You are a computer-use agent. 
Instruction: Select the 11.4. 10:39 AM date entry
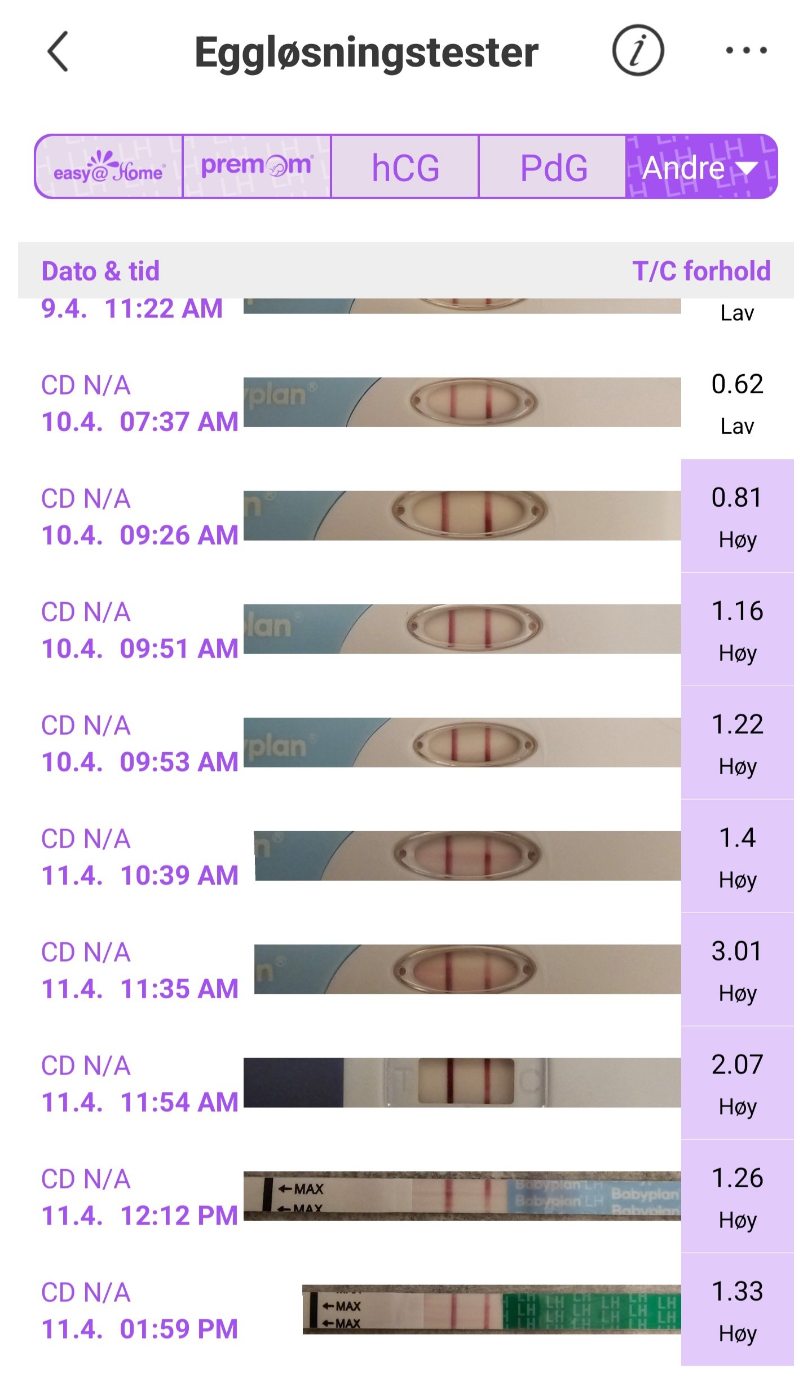[x=140, y=857]
